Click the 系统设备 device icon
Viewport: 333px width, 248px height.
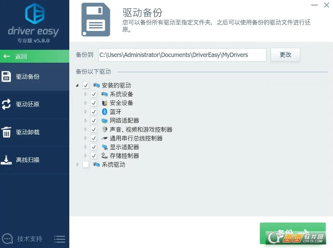pyautogui.click(x=105, y=94)
